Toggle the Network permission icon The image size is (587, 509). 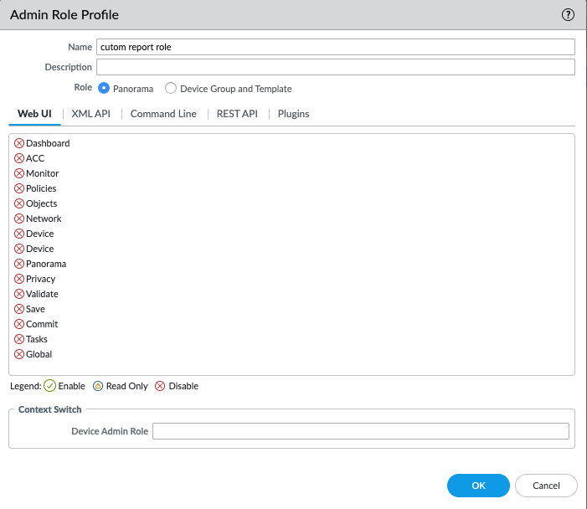[x=19, y=219]
